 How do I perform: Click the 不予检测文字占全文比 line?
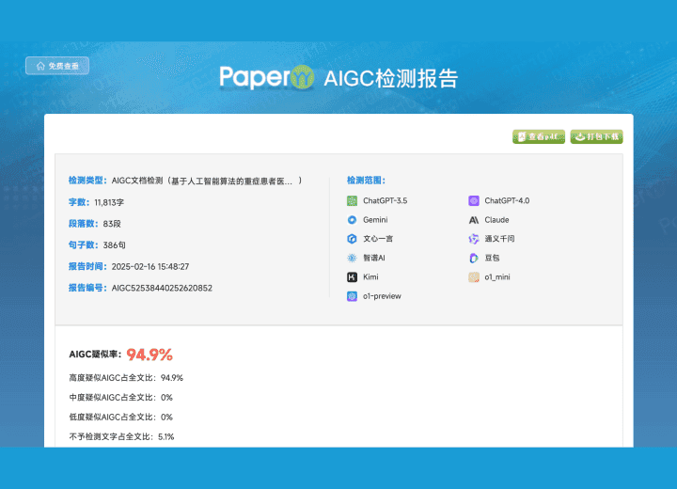pos(121,436)
